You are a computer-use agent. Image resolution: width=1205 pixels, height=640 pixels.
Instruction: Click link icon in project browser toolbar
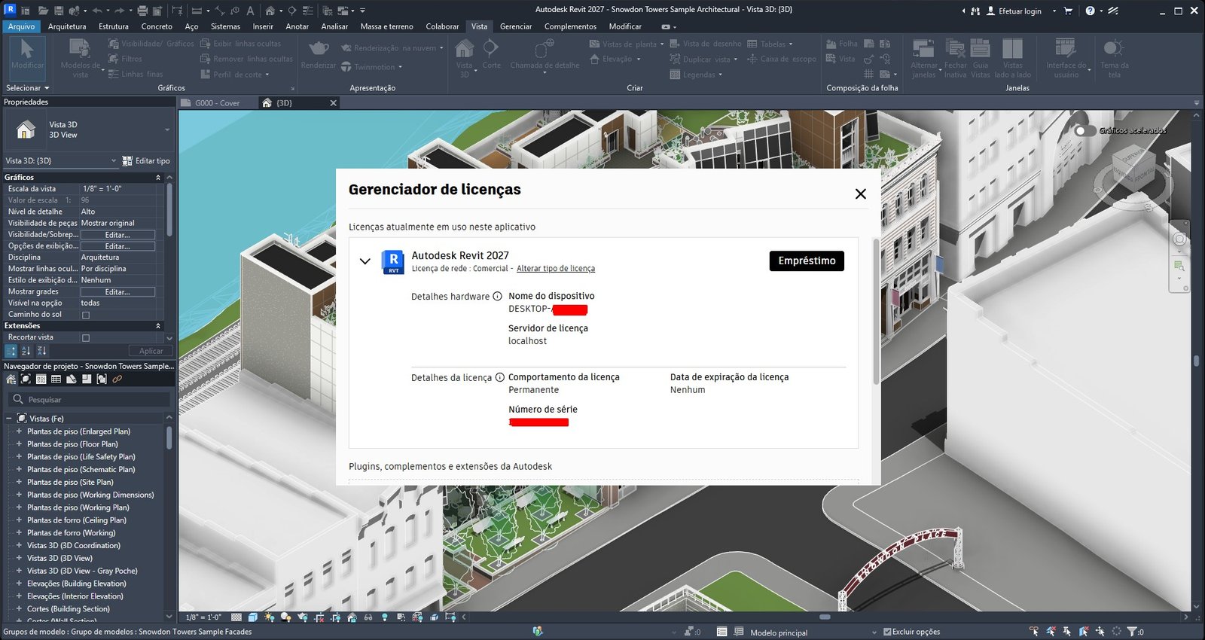pyautogui.click(x=117, y=379)
